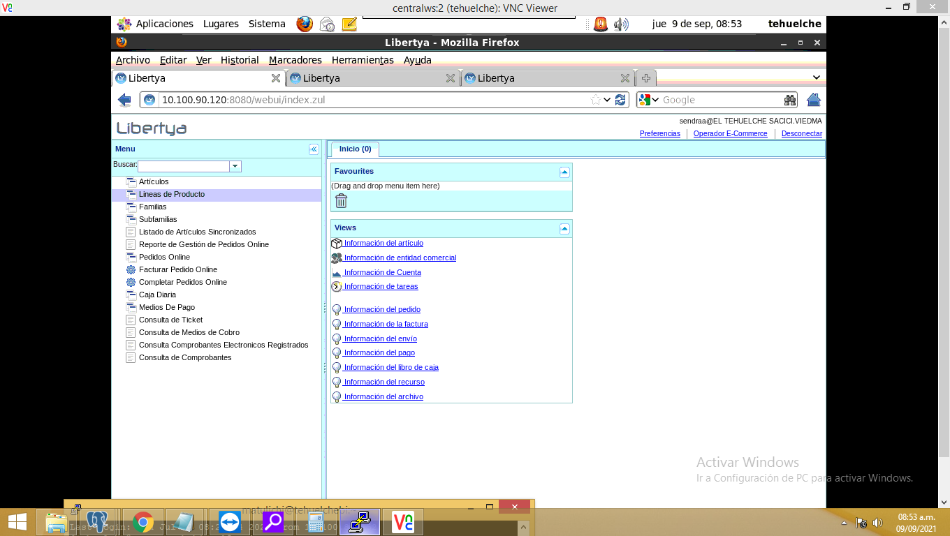Click the Firefox back arrow button
The image size is (950, 536).
(x=124, y=100)
